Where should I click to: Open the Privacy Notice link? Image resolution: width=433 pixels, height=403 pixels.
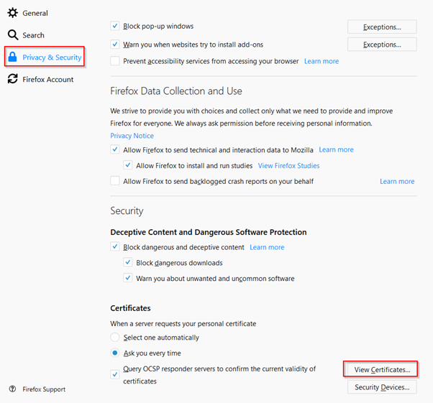[x=132, y=136]
